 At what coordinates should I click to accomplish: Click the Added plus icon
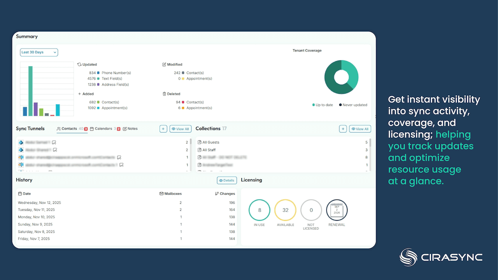click(79, 94)
